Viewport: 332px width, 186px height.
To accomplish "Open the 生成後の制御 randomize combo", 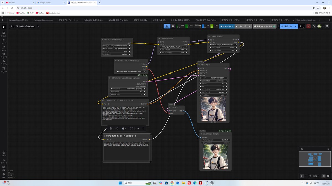I will [213, 81].
